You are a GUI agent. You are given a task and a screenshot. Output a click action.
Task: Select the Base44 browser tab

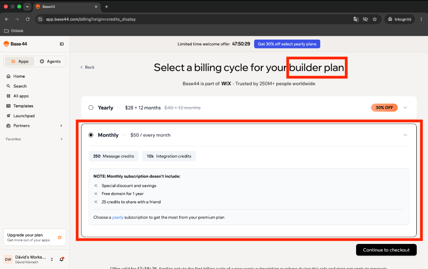click(67, 7)
